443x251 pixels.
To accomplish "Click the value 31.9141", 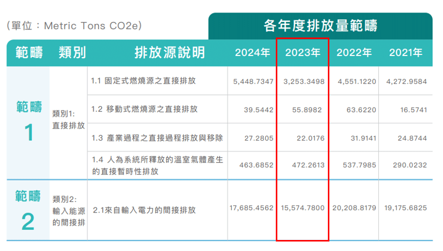I will [x=363, y=138].
